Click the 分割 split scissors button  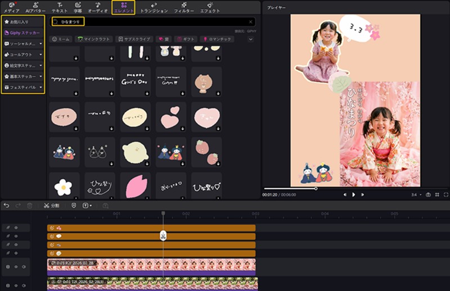(x=51, y=206)
